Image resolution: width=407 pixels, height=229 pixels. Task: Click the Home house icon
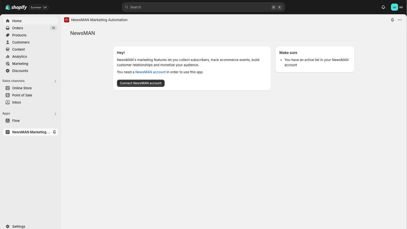tap(8, 21)
